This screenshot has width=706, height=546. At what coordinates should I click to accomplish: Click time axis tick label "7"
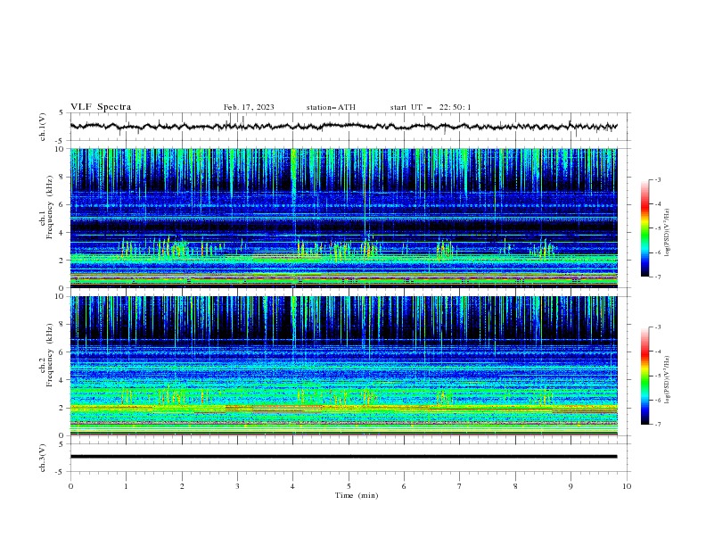click(x=460, y=486)
